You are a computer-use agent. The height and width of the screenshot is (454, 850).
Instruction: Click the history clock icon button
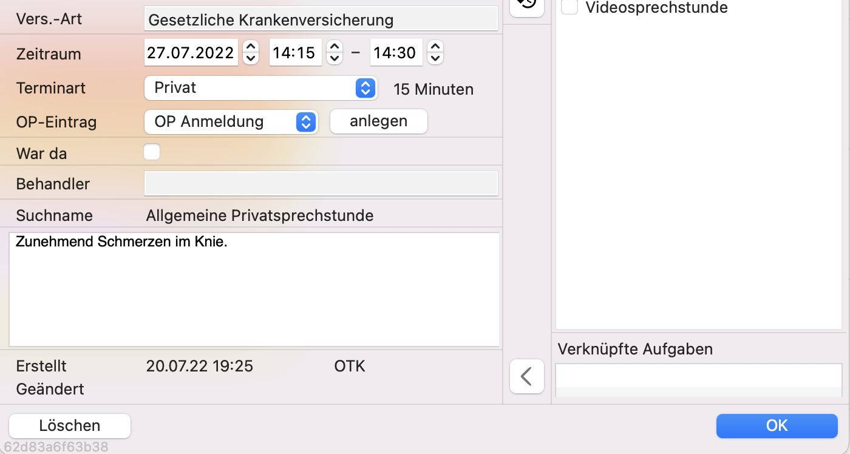(x=526, y=5)
